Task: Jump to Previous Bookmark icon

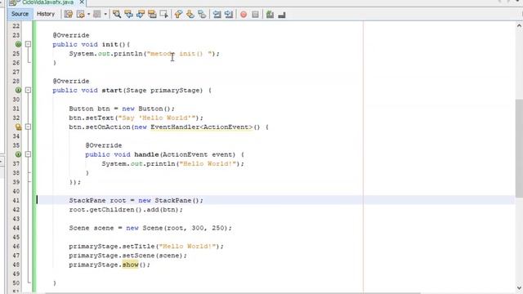Action: point(178,15)
